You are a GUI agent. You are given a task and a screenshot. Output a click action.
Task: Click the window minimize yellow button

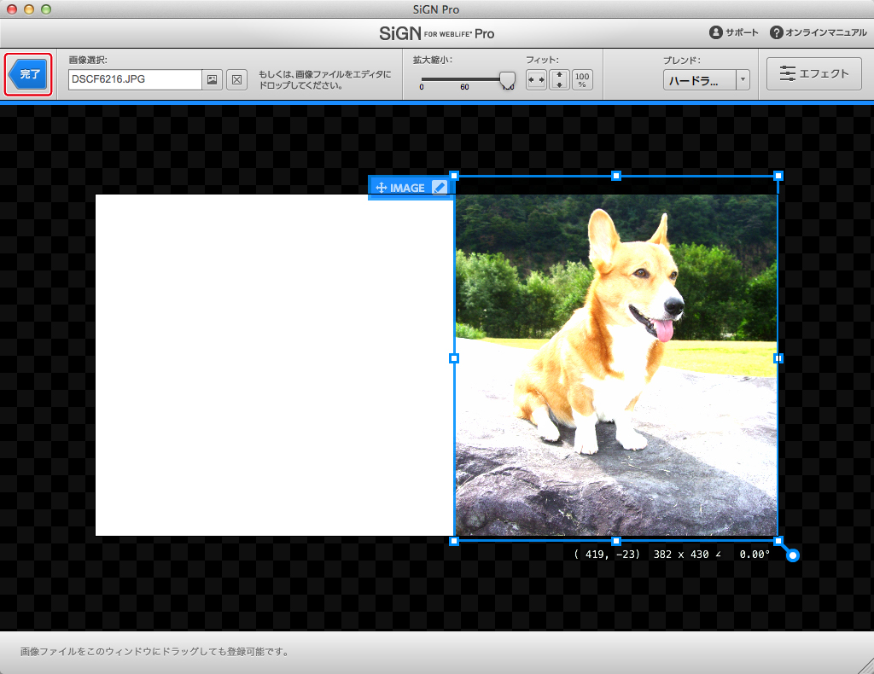coord(29,9)
